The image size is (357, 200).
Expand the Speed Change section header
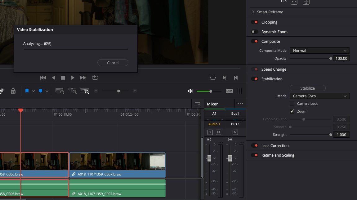click(274, 69)
